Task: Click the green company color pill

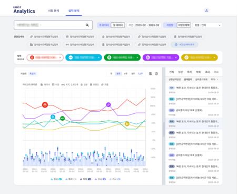Action: click(x=122, y=57)
